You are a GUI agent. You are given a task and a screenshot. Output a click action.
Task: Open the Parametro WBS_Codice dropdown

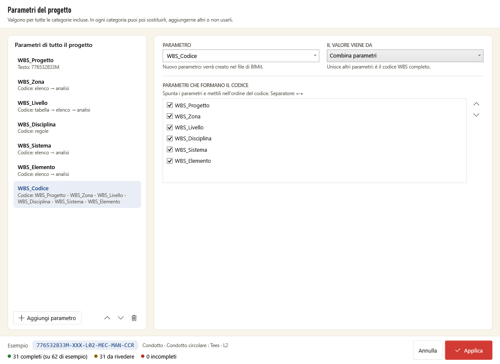pos(241,56)
